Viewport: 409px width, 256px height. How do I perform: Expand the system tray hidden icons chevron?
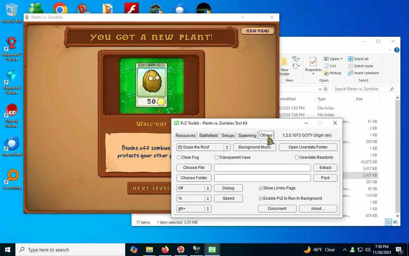click(x=344, y=250)
